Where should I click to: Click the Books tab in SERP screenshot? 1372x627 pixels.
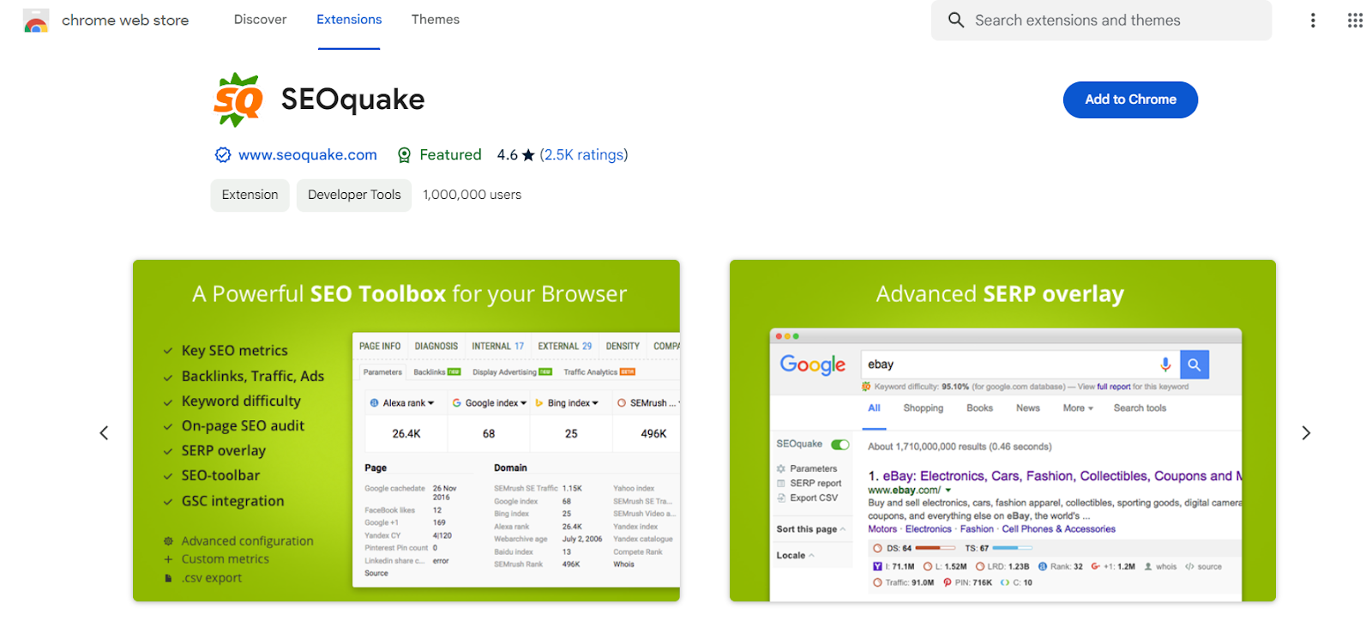tap(979, 408)
